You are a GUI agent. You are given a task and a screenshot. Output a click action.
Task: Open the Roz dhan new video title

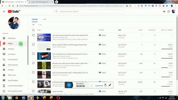(71, 63)
